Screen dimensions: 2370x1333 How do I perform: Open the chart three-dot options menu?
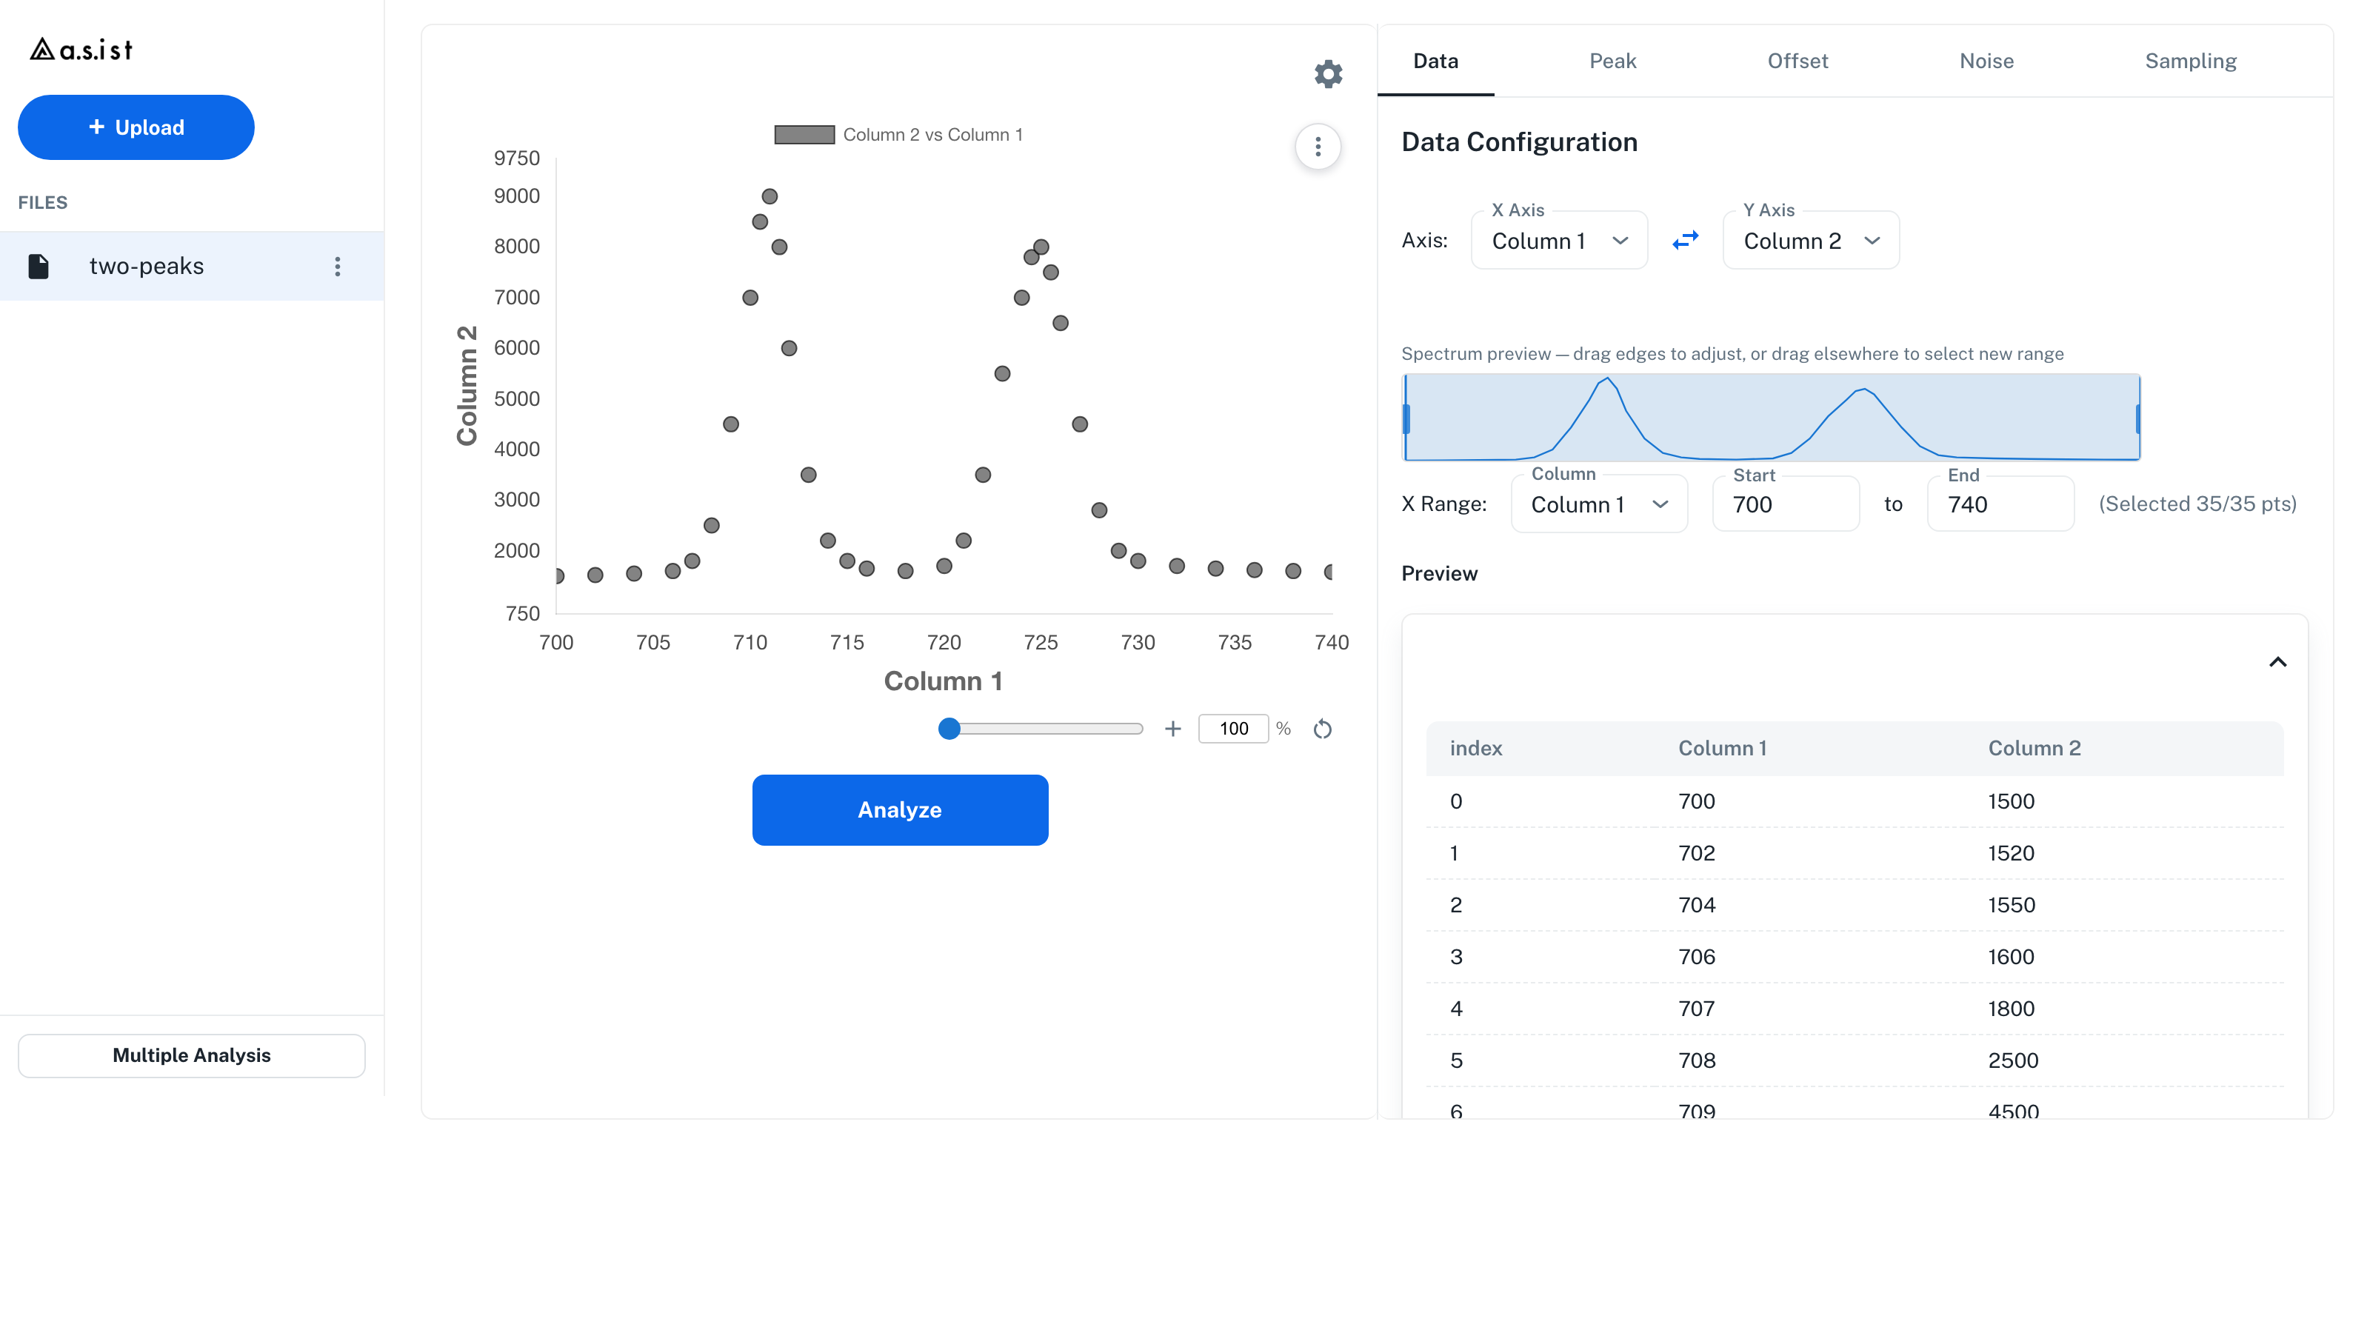[1318, 147]
